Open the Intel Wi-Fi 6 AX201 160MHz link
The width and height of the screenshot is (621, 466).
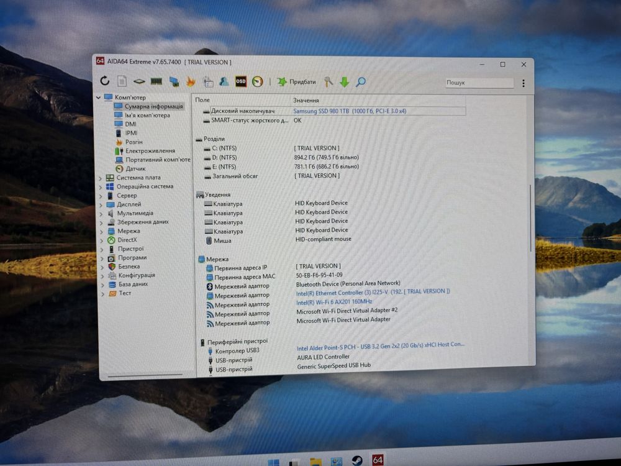(x=334, y=302)
